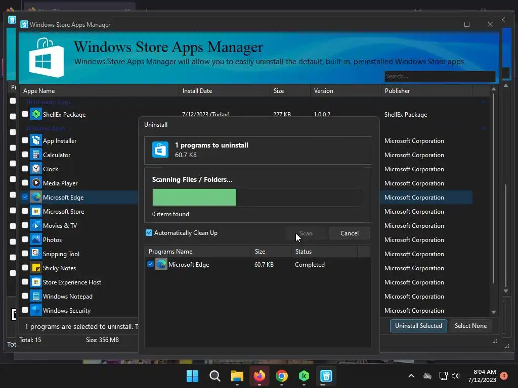Click the Calculator app icon
The height and width of the screenshot is (388, 518).
(x=36, y=155)
